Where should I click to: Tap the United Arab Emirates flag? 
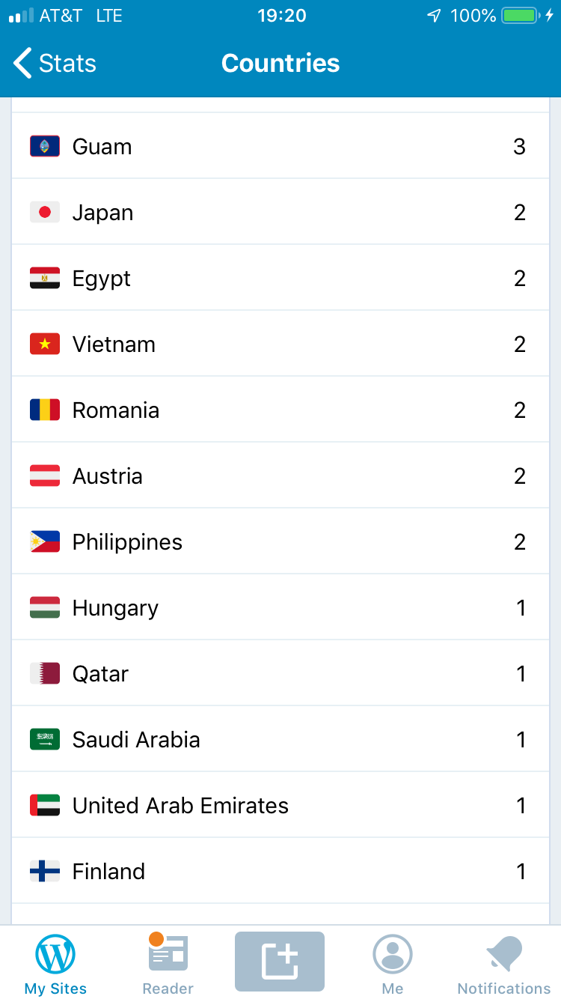tap(45, 806)
